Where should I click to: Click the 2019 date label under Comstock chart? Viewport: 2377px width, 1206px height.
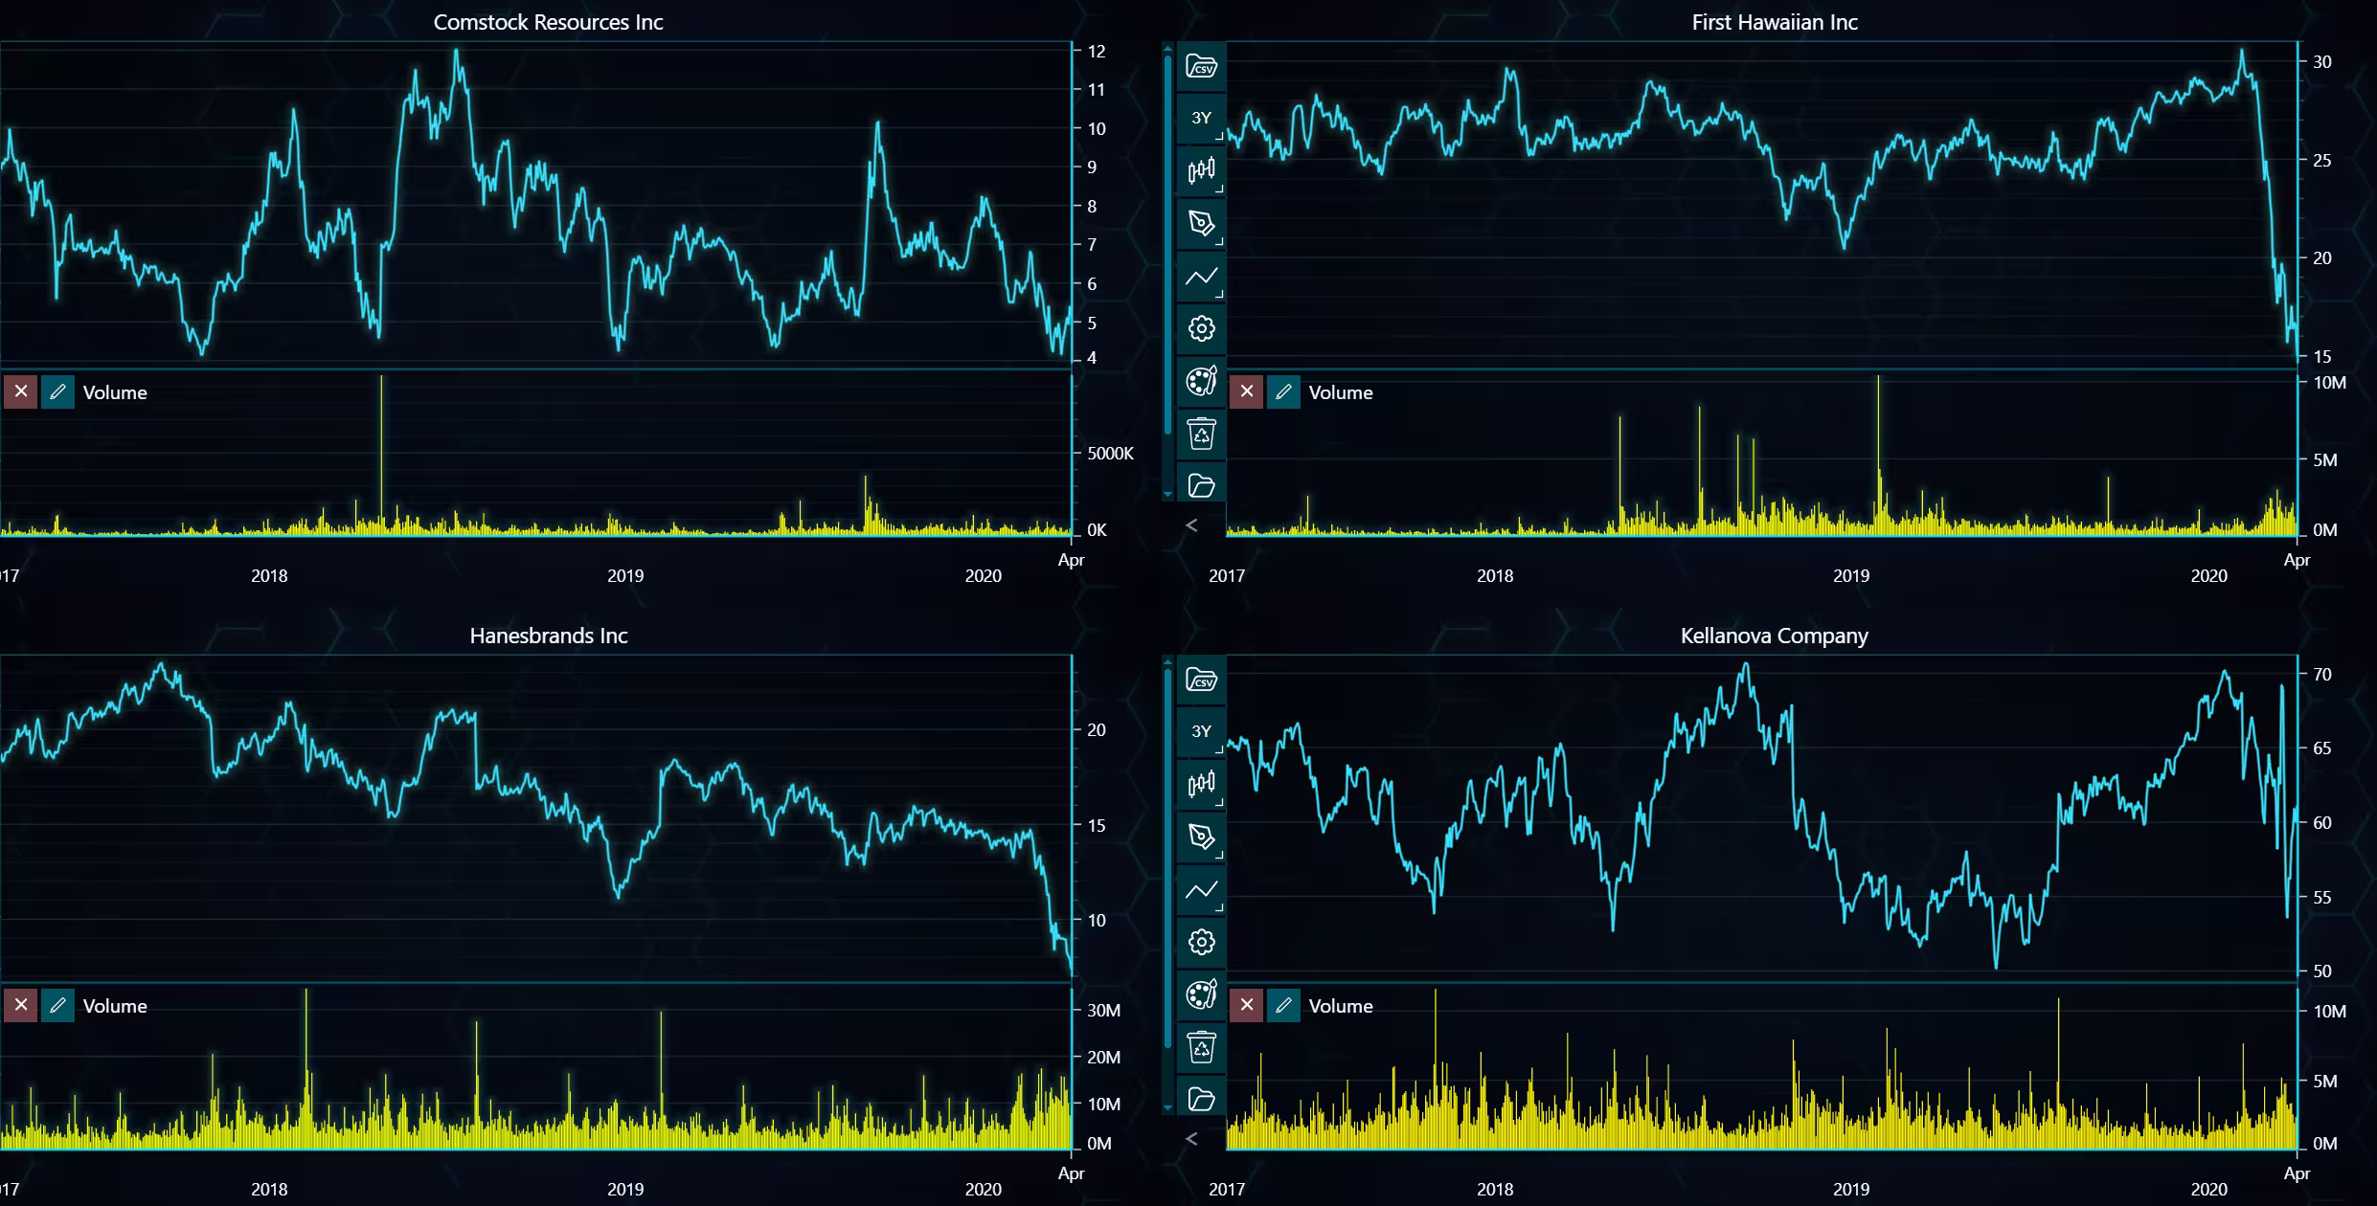(x=625, y=575)
